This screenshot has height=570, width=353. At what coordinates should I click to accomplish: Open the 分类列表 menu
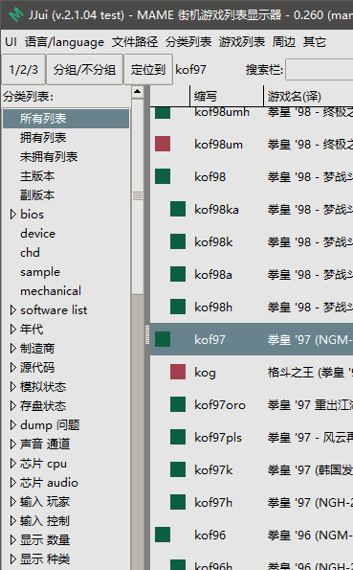point(188,42)
